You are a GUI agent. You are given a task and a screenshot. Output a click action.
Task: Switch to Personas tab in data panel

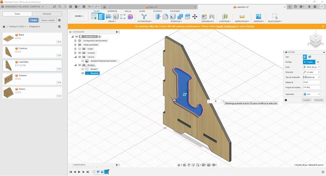(x=47, y=14)
